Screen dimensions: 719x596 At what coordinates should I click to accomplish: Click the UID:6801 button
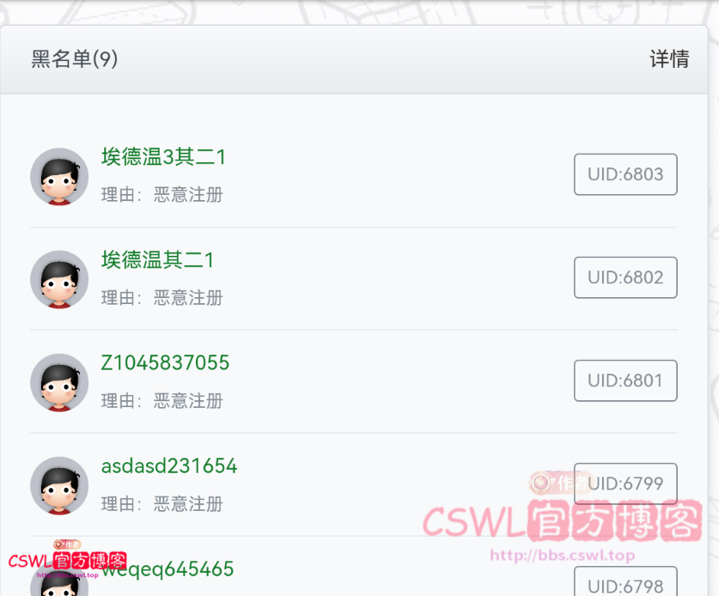coord(625,380)
